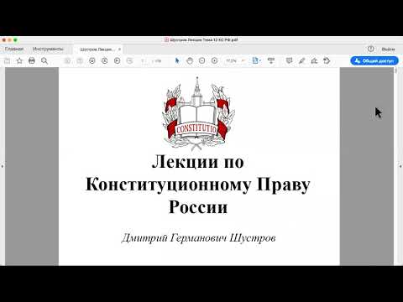403x302 pixels.
Task: Open the magnifier search tool
Action: tap(44, 60)
